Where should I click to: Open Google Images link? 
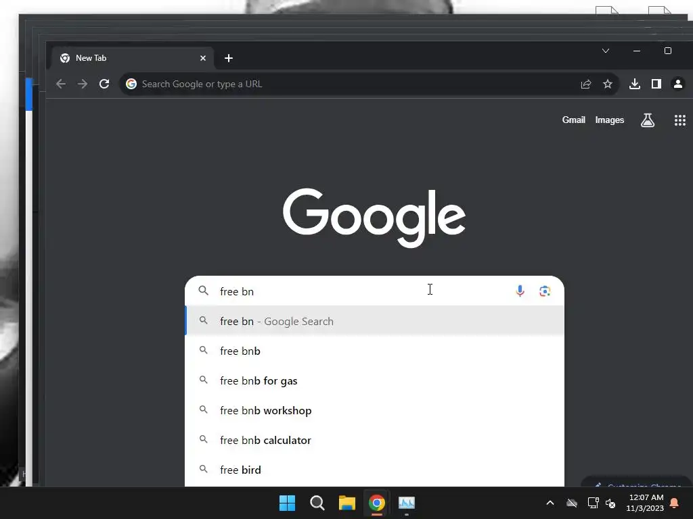point(610,120)
